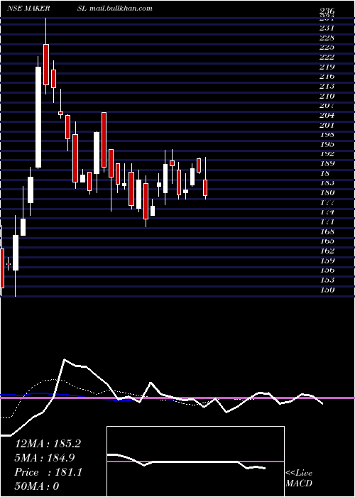Click the 228 price axis label
This screenshot has height=497, width=355.
click(327, 38)
